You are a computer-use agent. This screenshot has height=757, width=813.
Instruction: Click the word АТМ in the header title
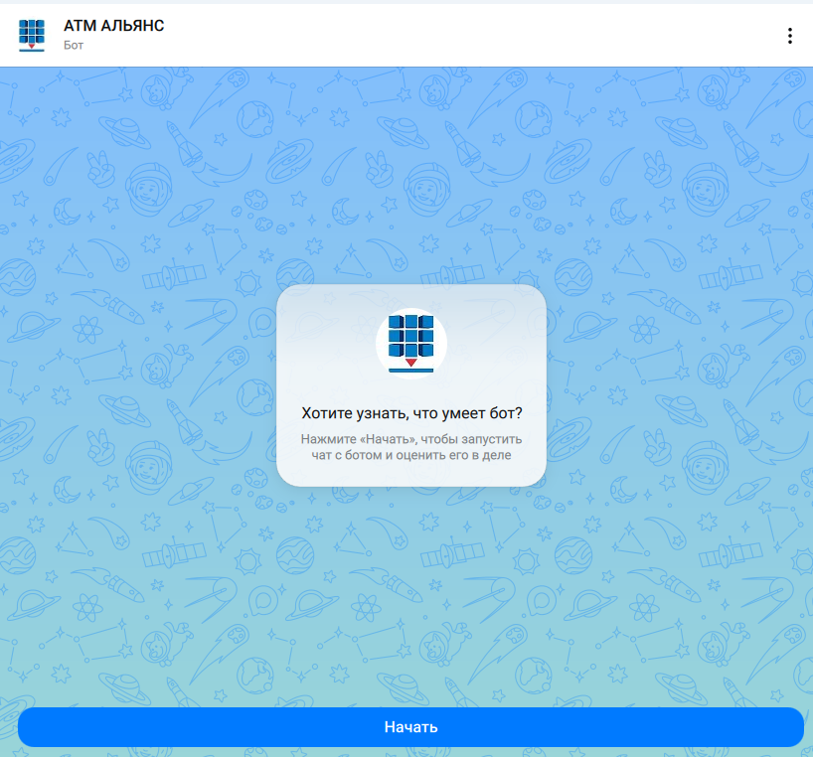(80, 27)
